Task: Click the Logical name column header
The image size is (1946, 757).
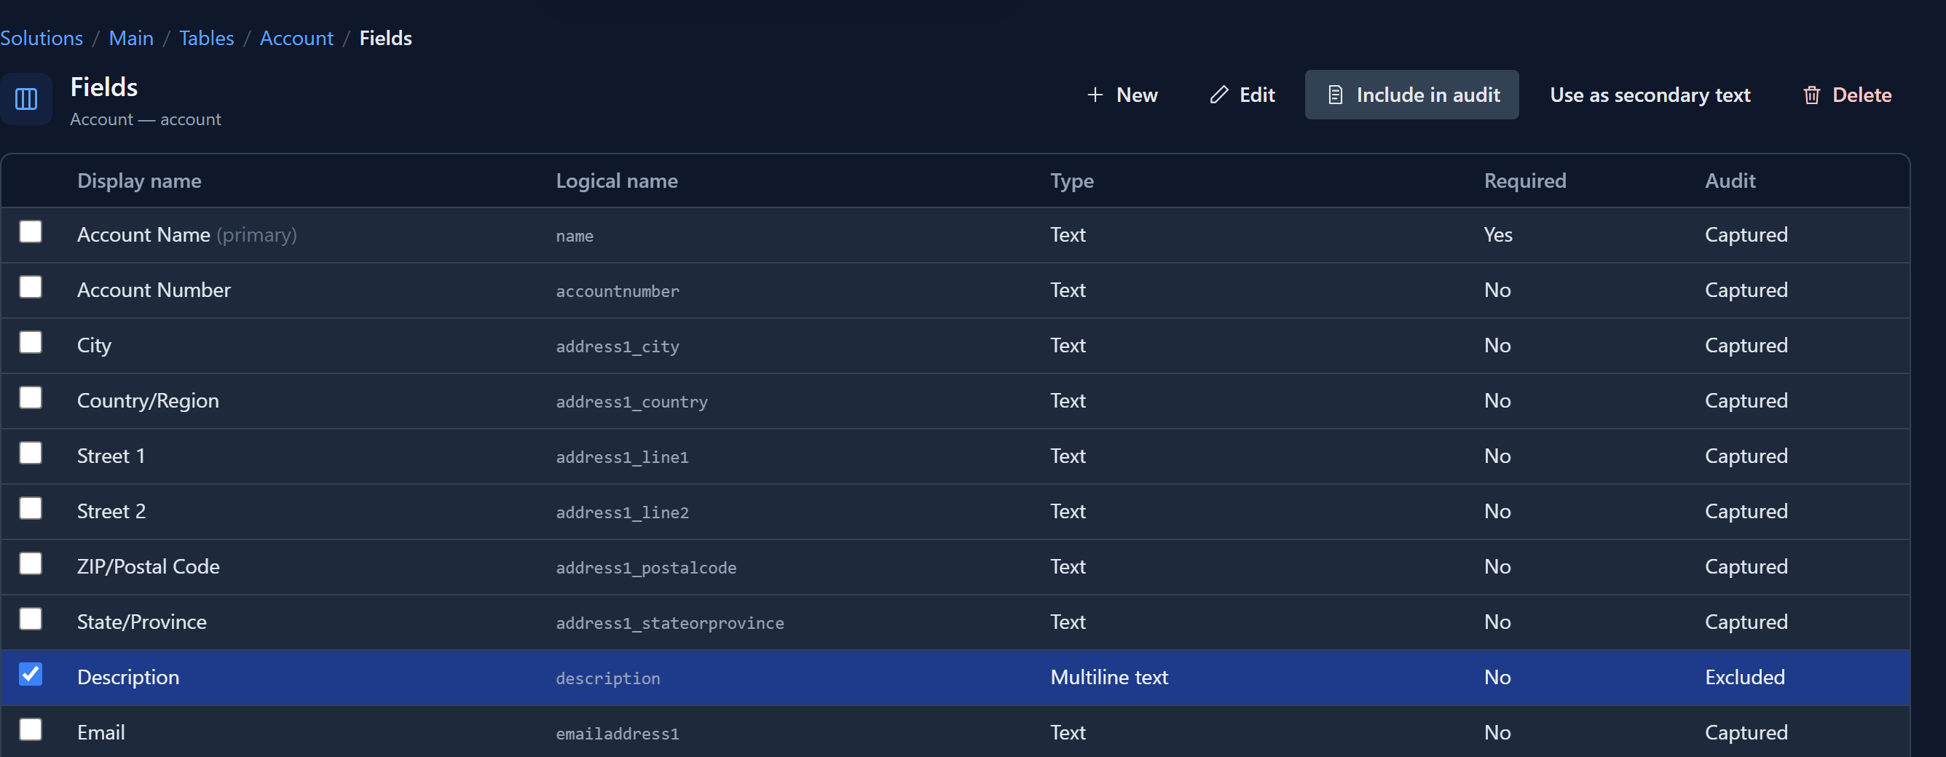Action: 616,181
